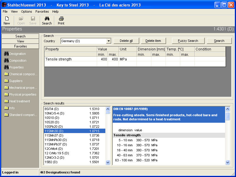Click the 463 Designation(s) found status text

click(x=60, y=172)
